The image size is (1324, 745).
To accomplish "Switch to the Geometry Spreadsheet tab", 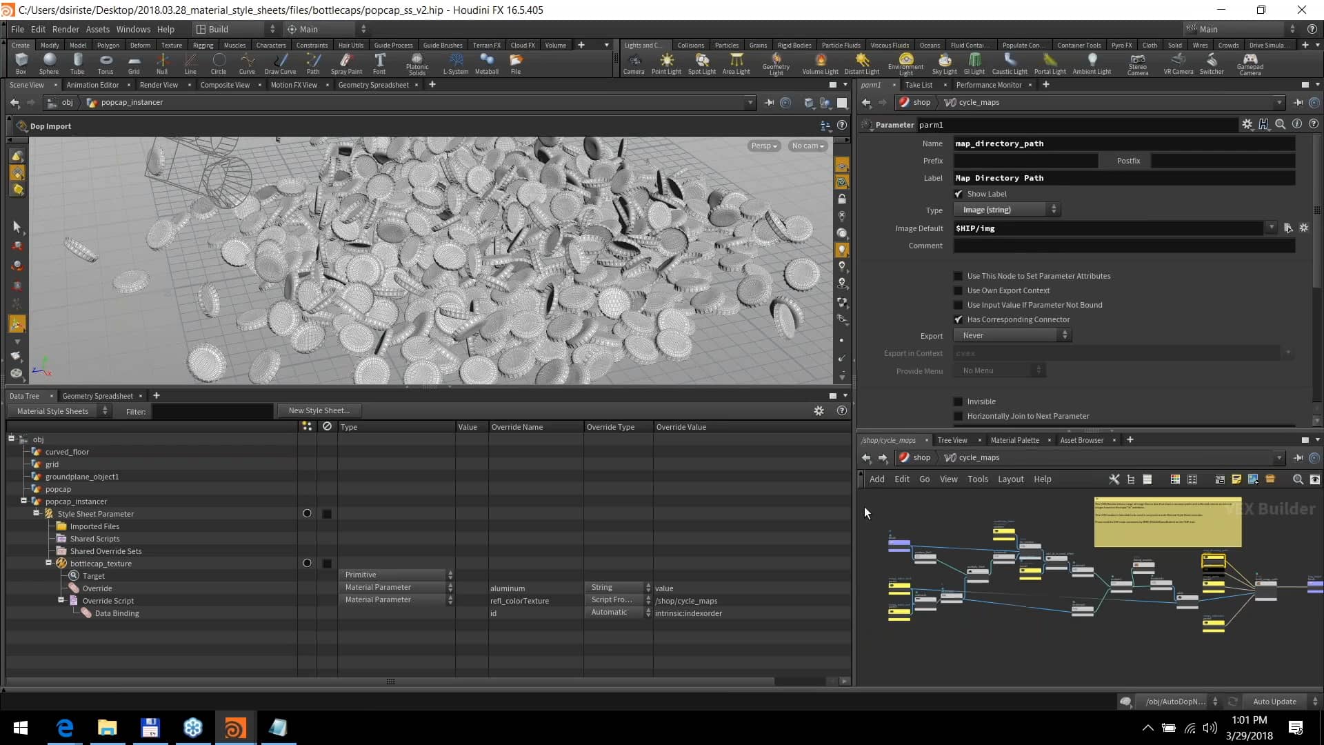I will (x=374, y=85).
